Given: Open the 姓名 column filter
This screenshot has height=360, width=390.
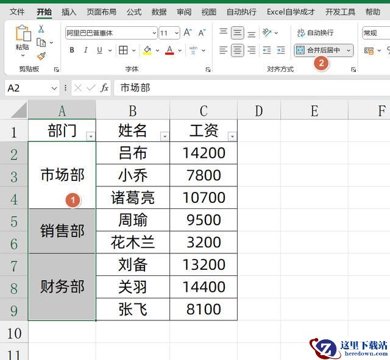Looking at the screenshot, I should [165, 136].
